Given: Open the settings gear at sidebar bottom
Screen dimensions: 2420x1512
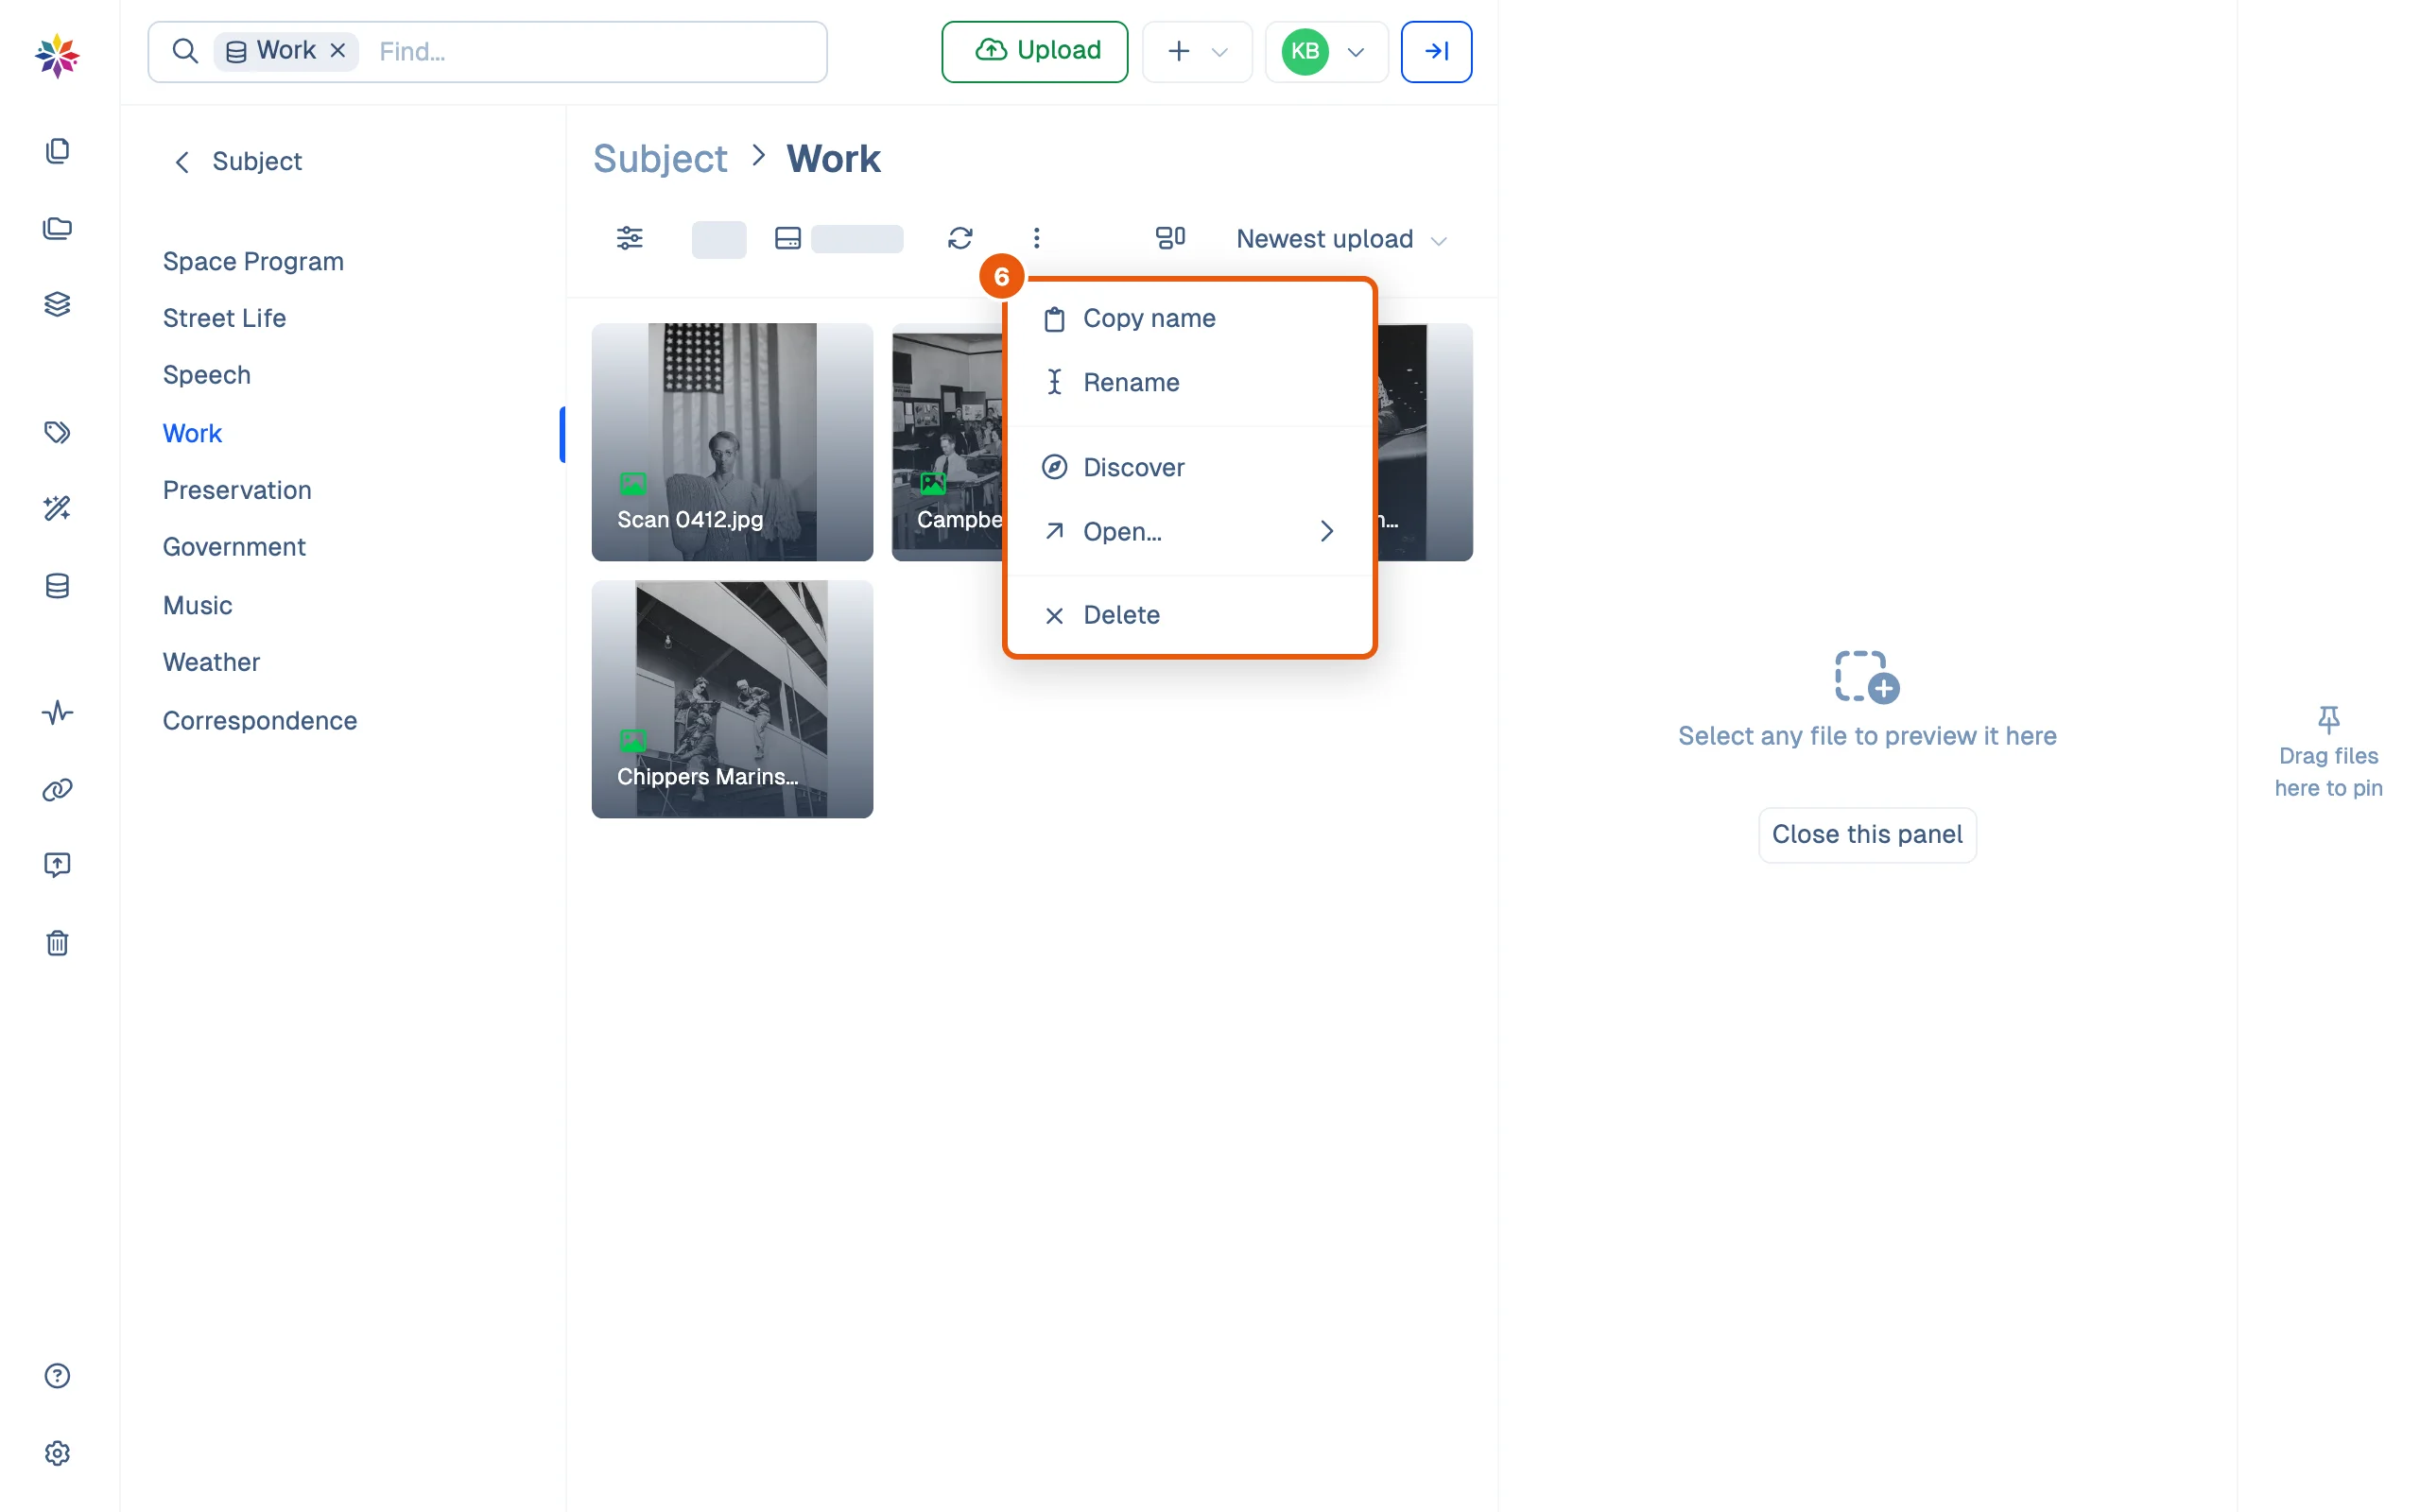Looking at the screenshot, I should click(57, 1453).
